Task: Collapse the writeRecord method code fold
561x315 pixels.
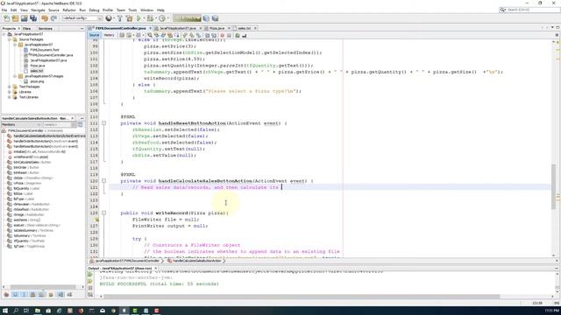Action: [103, 213]
